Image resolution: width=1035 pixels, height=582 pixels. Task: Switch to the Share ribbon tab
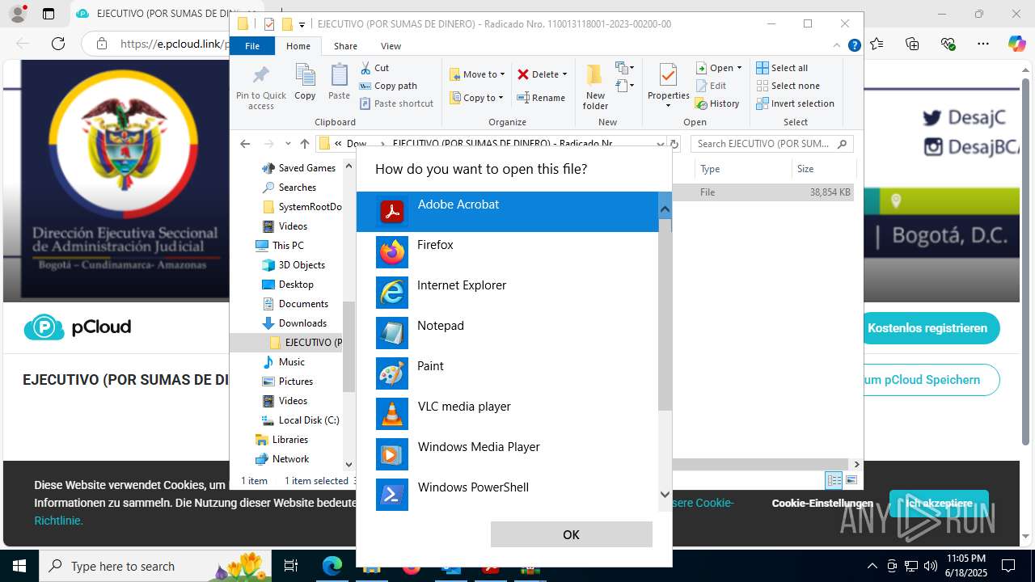point(345,46)
